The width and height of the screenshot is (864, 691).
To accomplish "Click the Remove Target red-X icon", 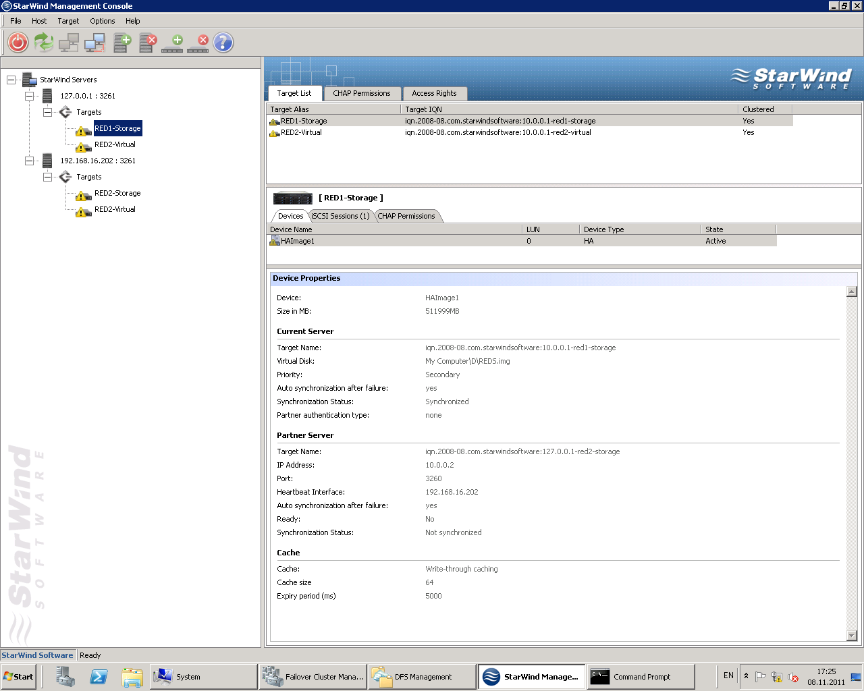I will pyautogui.click(x=198, y=43).
